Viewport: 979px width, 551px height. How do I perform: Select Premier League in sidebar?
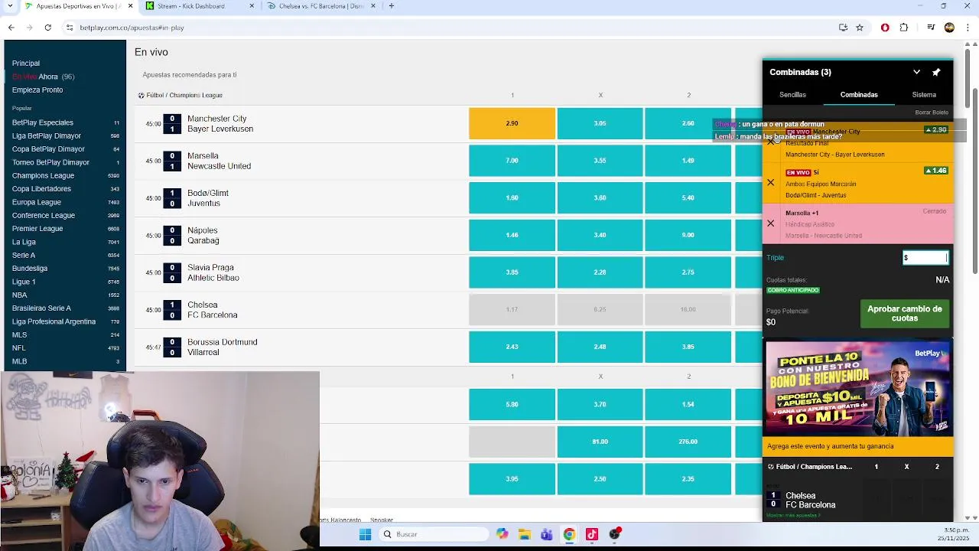tap(37, 229)
